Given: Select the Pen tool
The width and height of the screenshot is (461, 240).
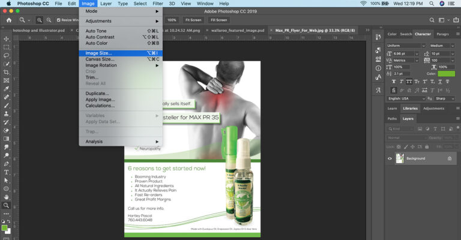Looking at the screenshot, I should point(6,164).
